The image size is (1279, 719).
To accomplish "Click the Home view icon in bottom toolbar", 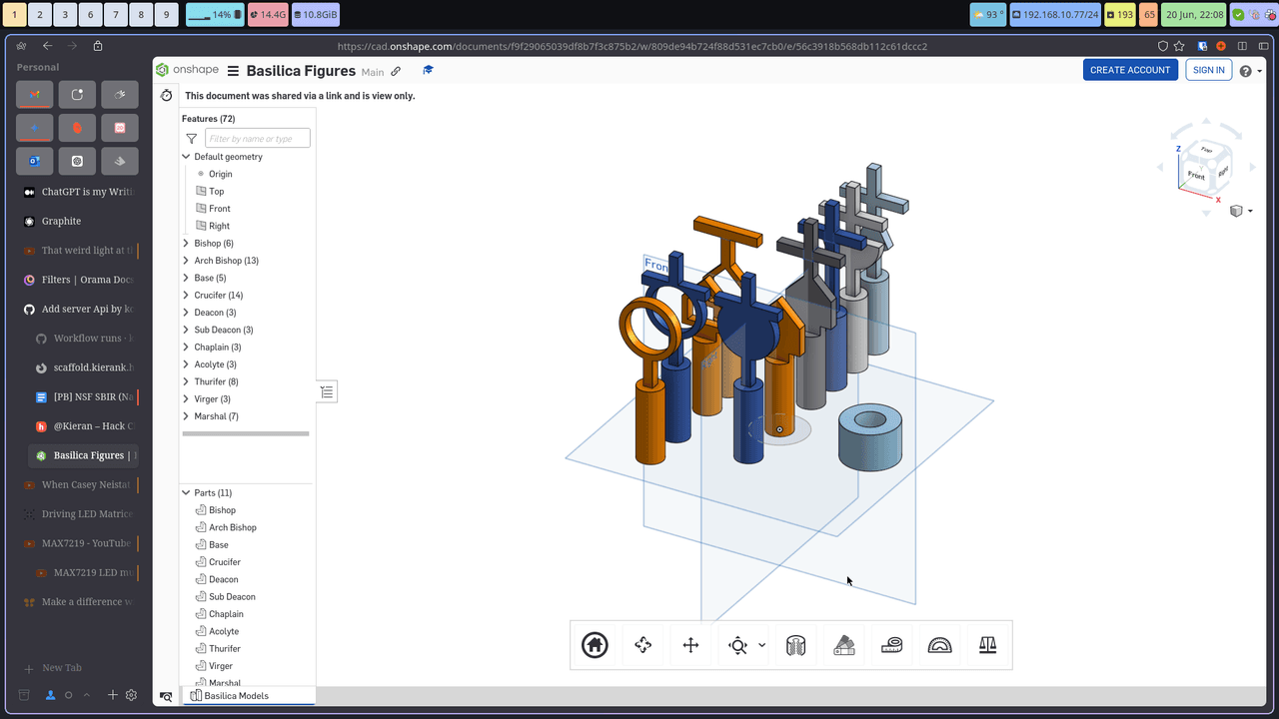I will 595,645.
